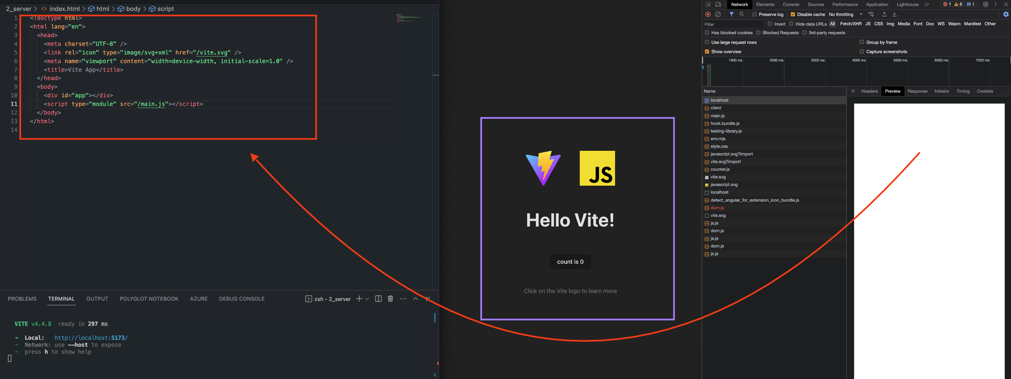Enable Capture screenshots option
The width and height of the screenshot is (1011, 379).
coord(862,52)
